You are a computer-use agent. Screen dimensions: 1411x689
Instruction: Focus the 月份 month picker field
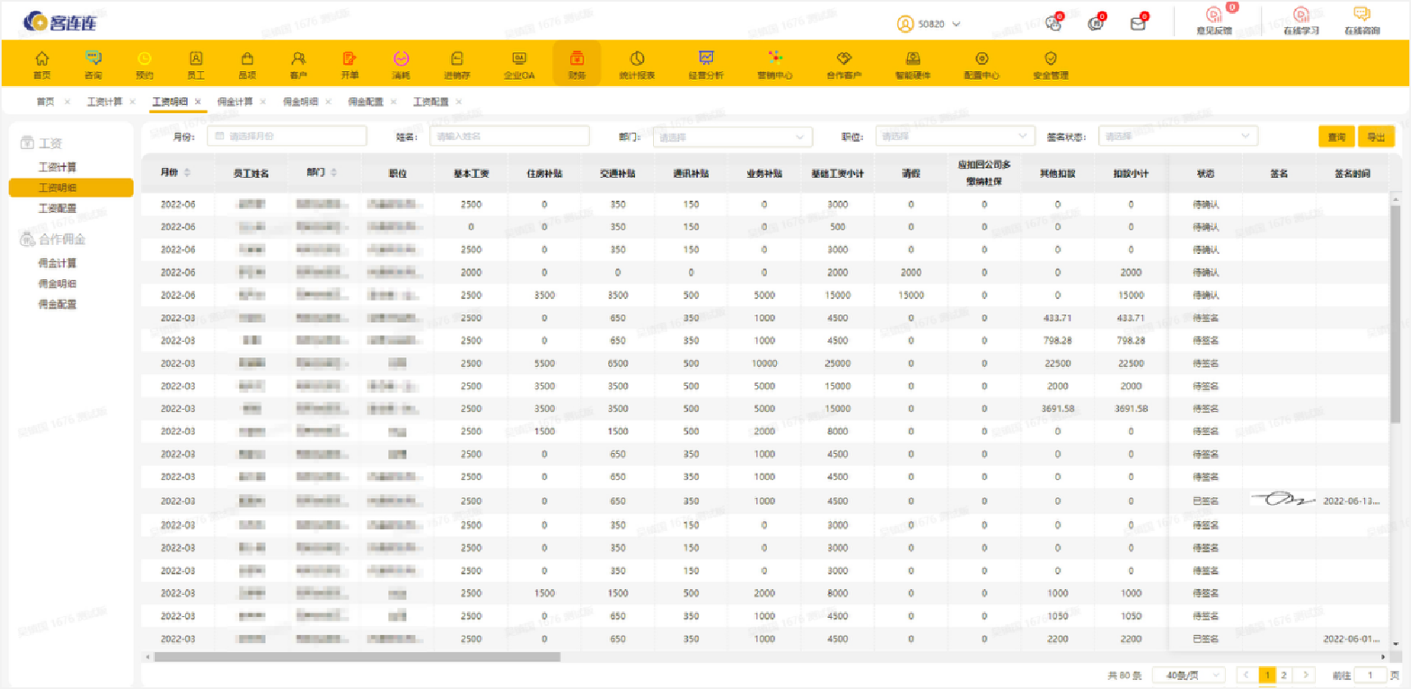(287, 136)
